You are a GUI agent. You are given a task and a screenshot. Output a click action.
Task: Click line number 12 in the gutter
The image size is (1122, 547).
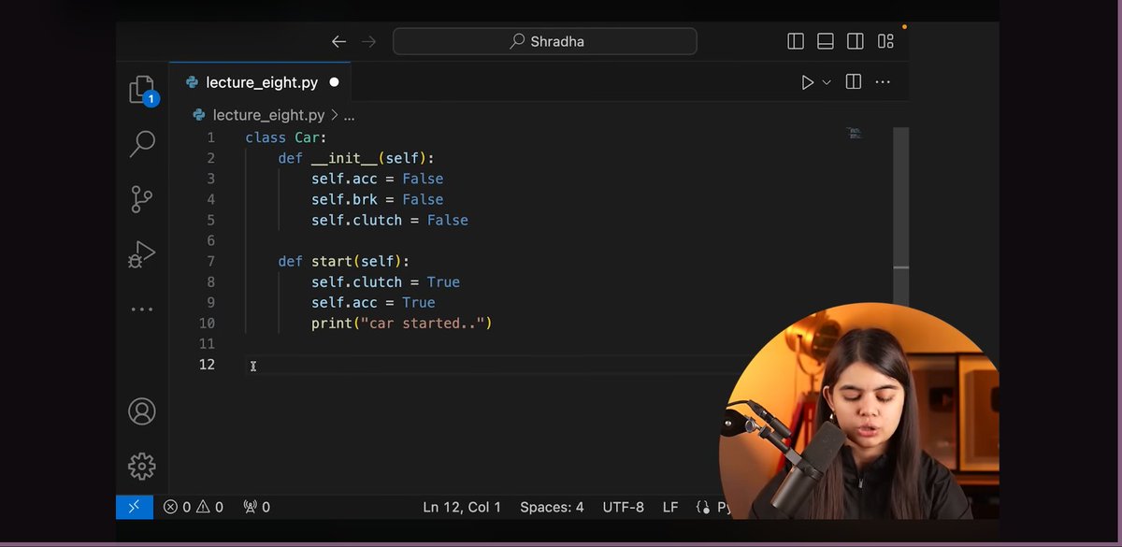click(x=206, y=364)
